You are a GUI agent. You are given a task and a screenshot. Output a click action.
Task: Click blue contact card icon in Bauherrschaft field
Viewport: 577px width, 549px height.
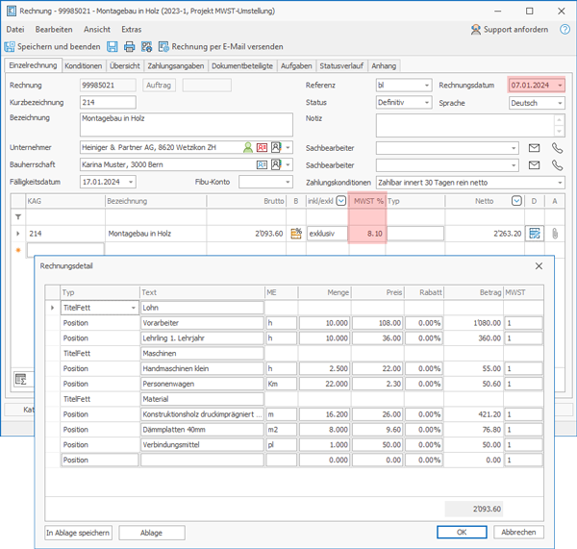coord(262,164)
